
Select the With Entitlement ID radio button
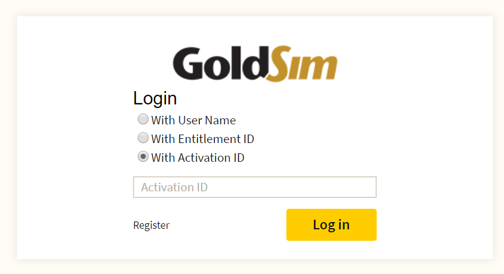143,138
